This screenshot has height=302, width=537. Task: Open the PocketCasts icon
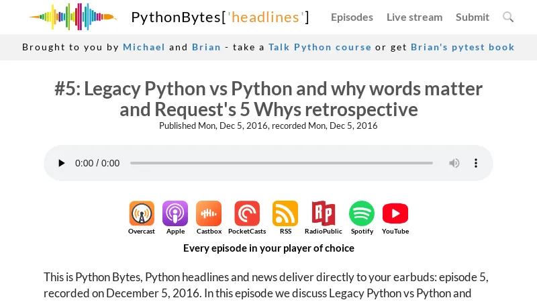(247, 214)
